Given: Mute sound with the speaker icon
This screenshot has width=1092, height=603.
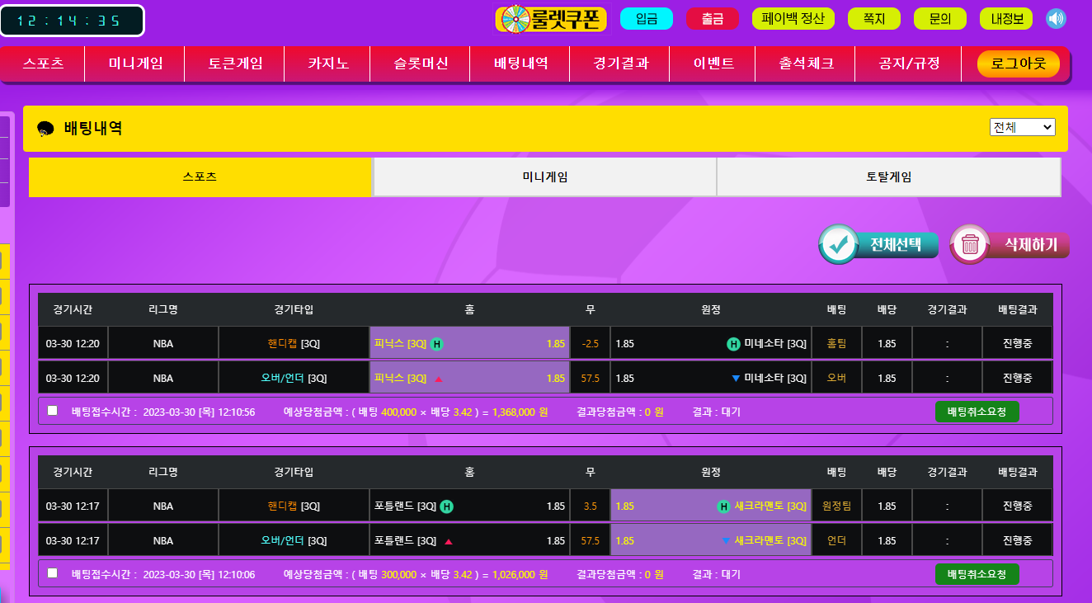Looking at the screenshot, I should click(x=1056, y=18).
